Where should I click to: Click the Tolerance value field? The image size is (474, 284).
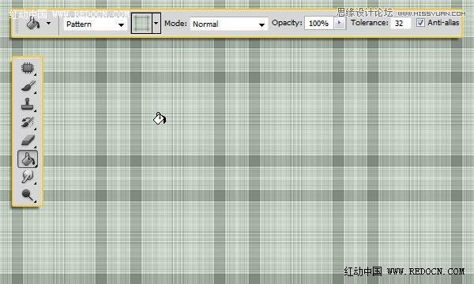click(x=401, y=23)
